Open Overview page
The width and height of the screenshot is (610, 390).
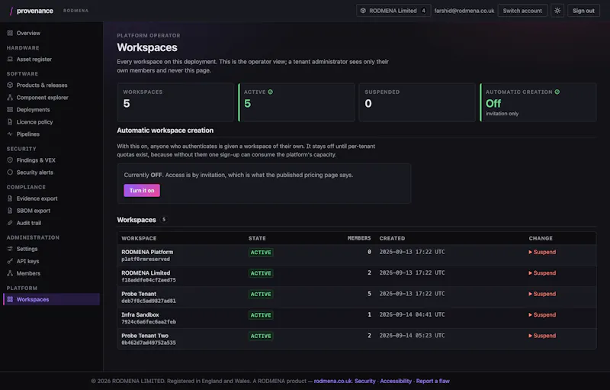[51, 33]
